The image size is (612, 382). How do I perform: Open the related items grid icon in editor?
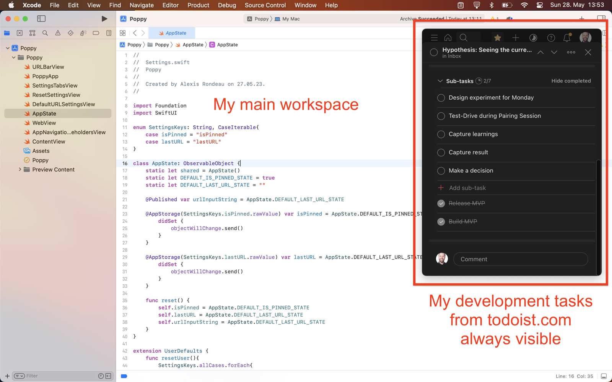(x=123, y=33)
